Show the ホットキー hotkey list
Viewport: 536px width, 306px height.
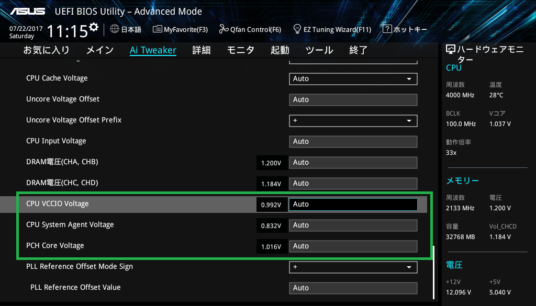[x=405, y=29]
